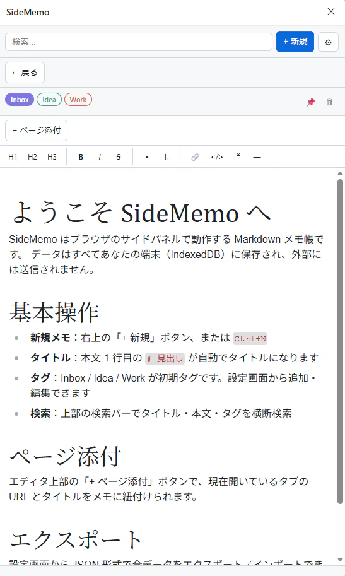Image resolution: width=345 pixels, height=576 pixels.
Task: Place the cursor in the ようこそ SideMemo へ heading
Action: (x=141, y=213)
